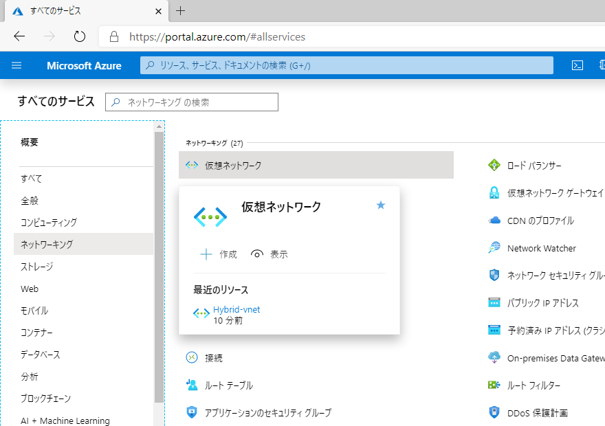The height and width of the screenshot is (426, 605).
Task: Open the hamburger portal menu
Action: 16,65
